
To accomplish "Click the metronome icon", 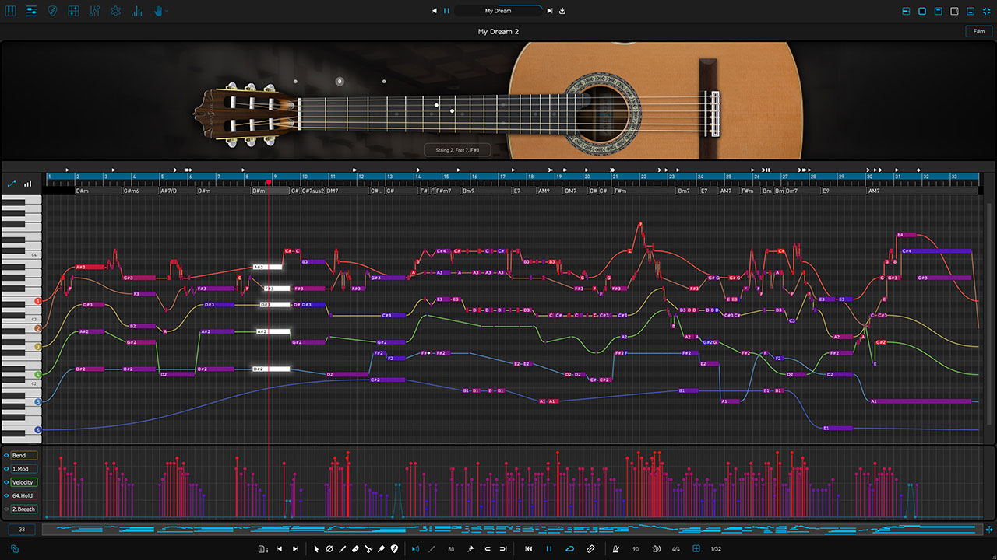I will (615, 549).
